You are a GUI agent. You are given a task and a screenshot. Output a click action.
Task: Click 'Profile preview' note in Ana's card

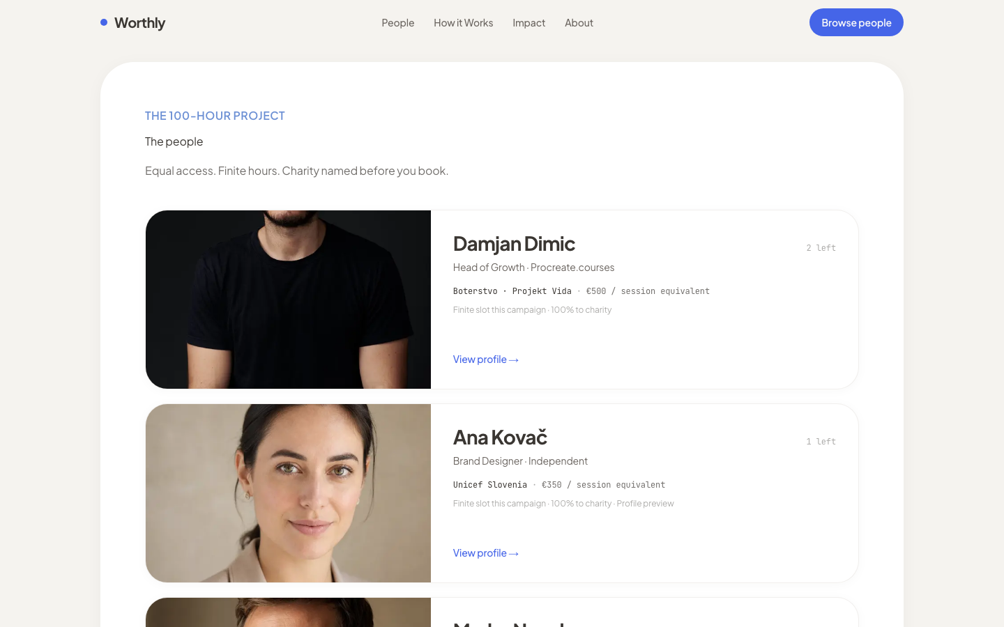coord(645,504)
